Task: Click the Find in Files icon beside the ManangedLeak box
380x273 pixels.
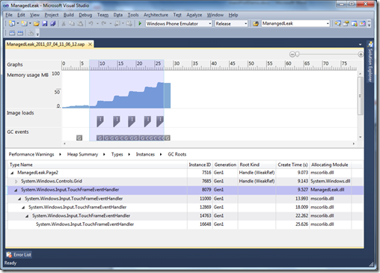Action: (256, 24)
